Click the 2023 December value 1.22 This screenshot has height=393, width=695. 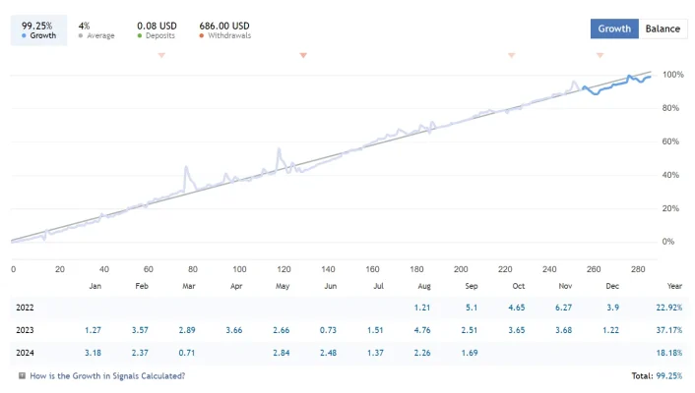pos(610,330)
